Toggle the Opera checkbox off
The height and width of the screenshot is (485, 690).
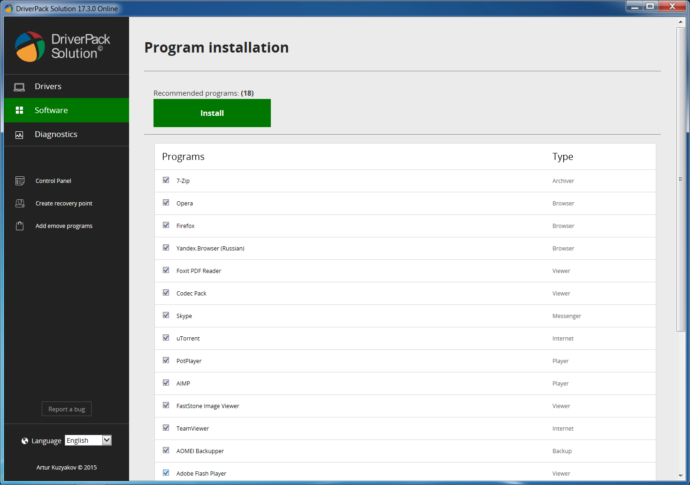(166, 202)
